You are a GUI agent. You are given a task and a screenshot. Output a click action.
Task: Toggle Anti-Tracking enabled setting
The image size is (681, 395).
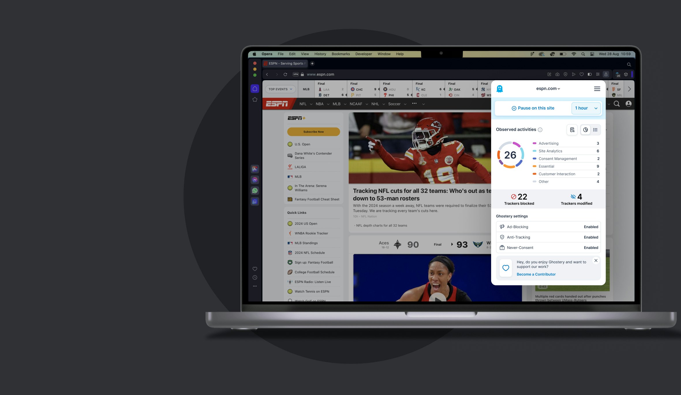click(x=591, y=237)
